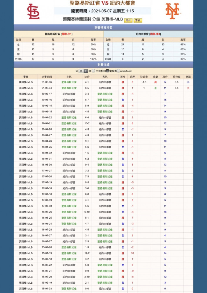
Task: Open 聖路易斯紅雀 link in 18-04-26 row
Action: [x=69, y=141]
